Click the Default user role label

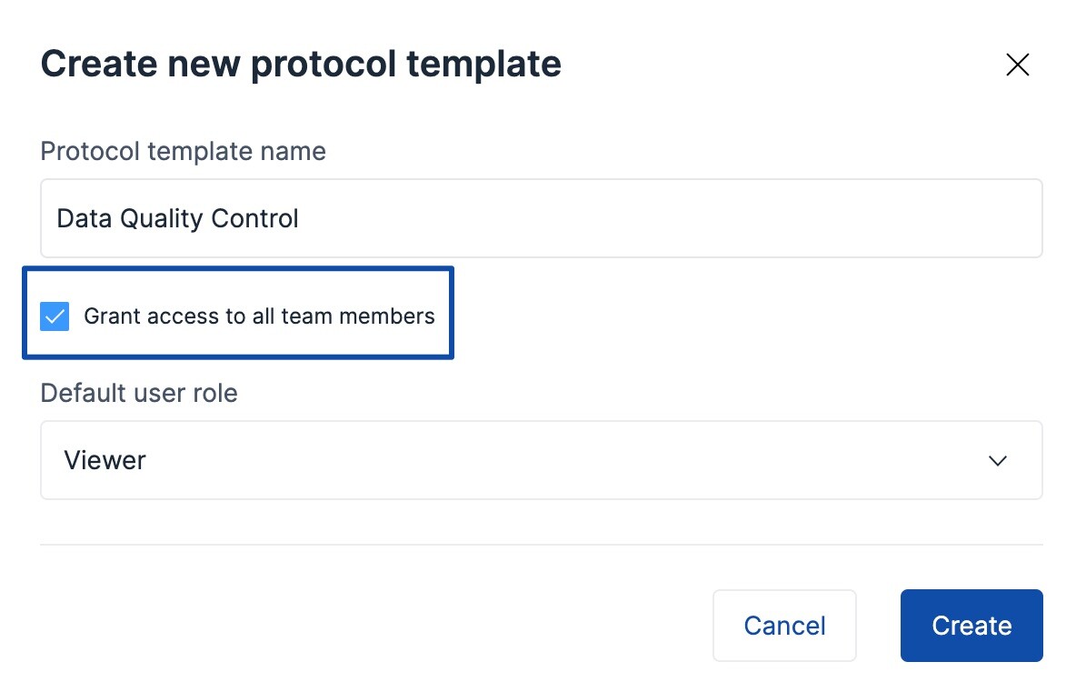point(138,393)
